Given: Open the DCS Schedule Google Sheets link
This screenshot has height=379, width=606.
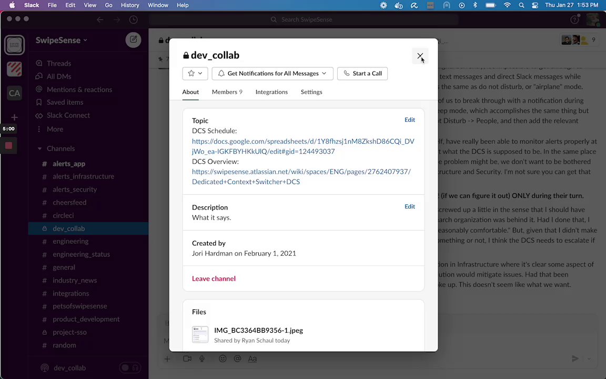Looking at the screenshot, I should coord(303,146).
